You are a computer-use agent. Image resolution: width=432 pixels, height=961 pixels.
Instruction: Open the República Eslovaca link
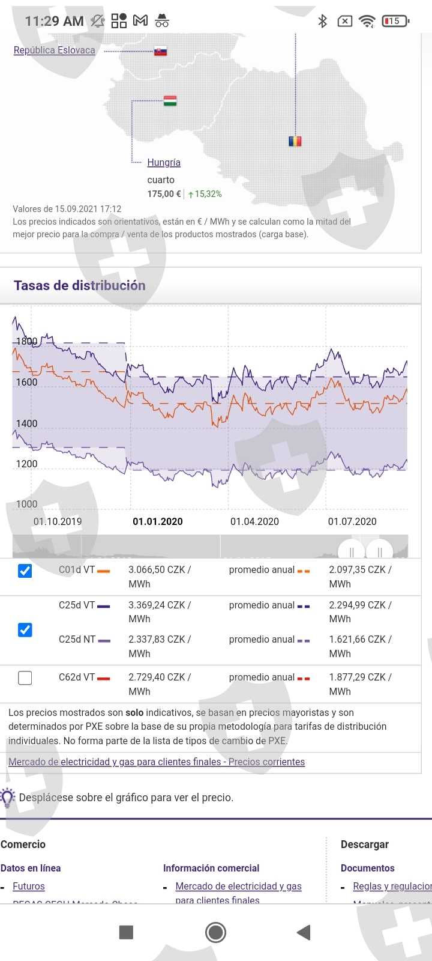click(54, 50)
